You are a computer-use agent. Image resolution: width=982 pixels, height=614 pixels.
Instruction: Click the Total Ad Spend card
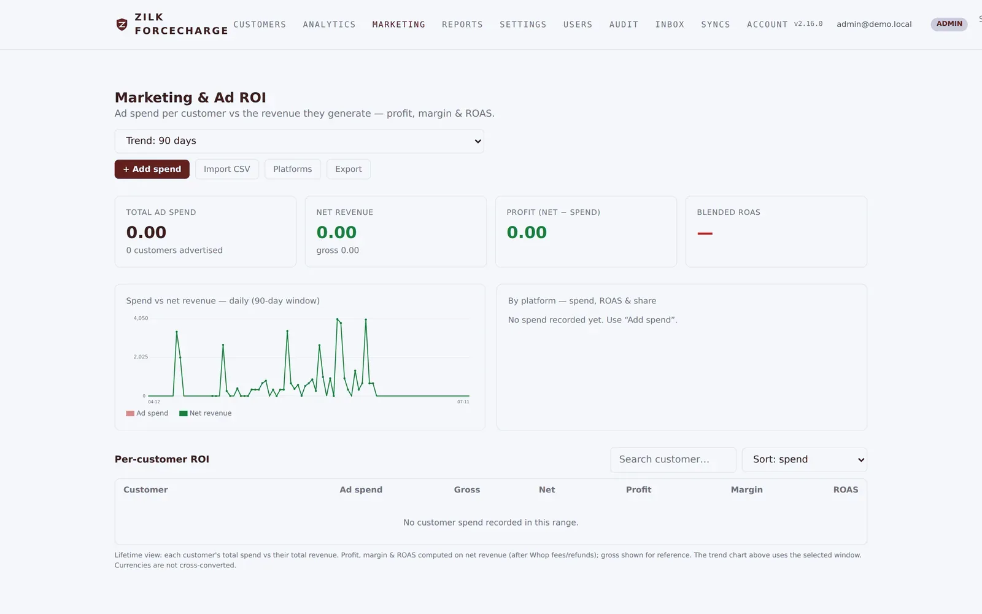[x=206, y=231]
